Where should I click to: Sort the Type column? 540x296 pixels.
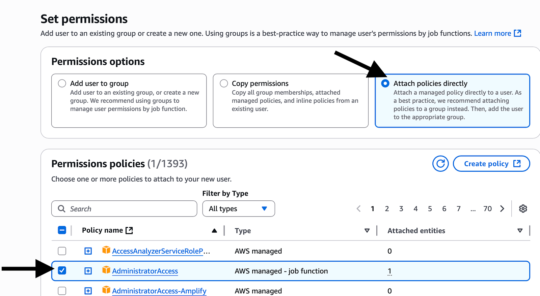coord(367,231)
